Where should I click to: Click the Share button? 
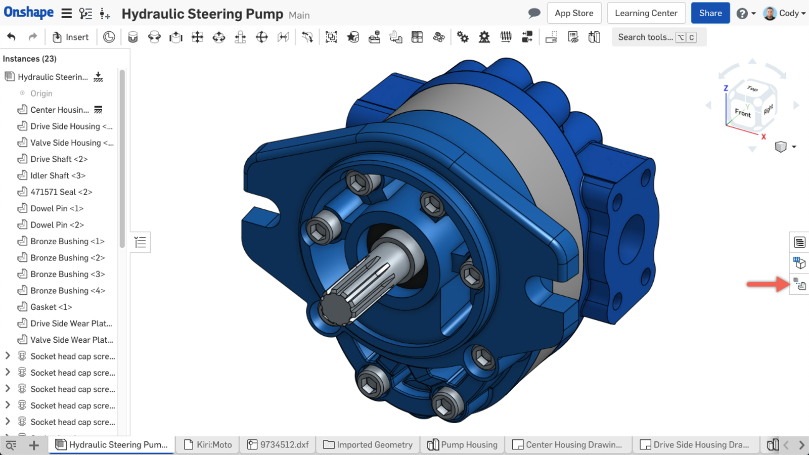pyautogui.click(x=710, y=13)
